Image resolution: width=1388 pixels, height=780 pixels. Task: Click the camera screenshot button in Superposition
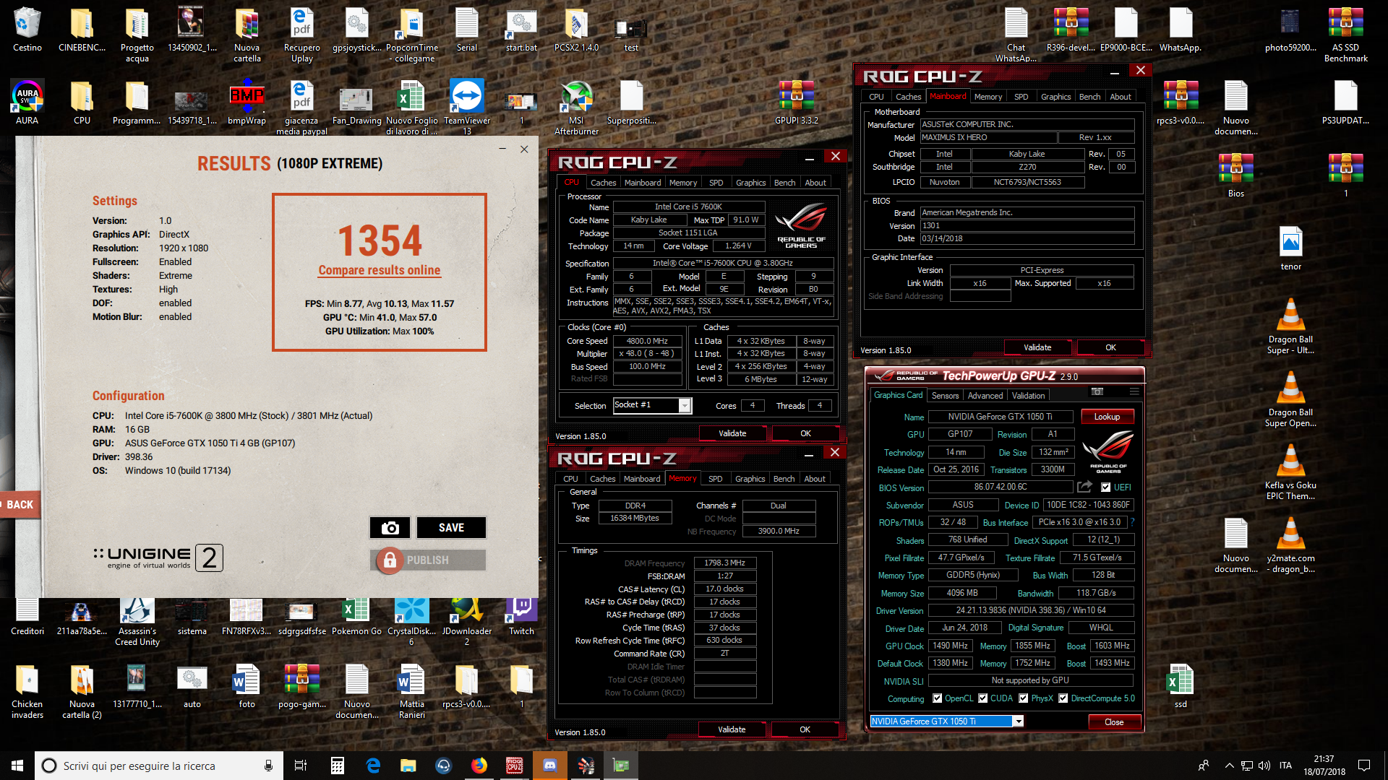tap(390, 528)
